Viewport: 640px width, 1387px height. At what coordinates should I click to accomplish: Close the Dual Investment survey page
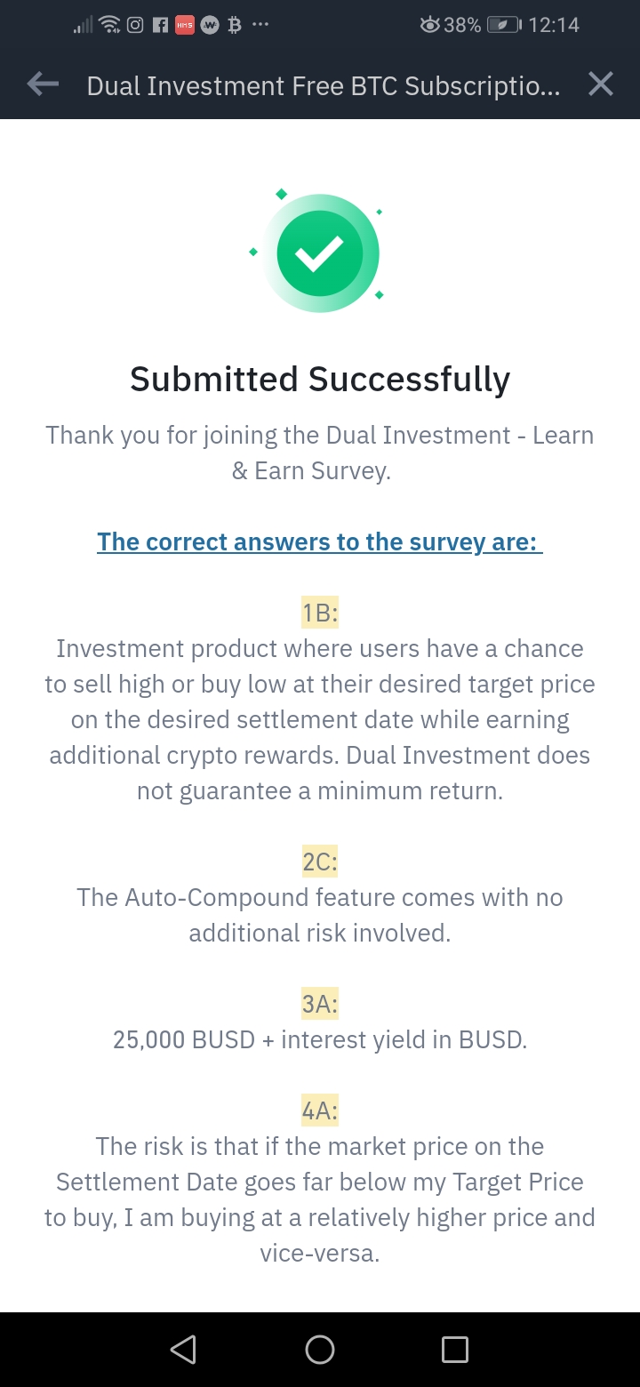click(601, 84)
